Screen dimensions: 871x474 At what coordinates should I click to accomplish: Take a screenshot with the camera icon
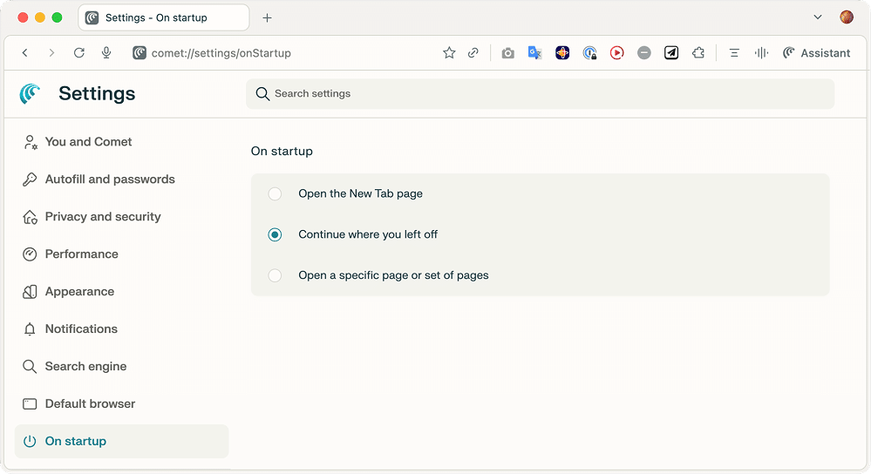point(507,53)
